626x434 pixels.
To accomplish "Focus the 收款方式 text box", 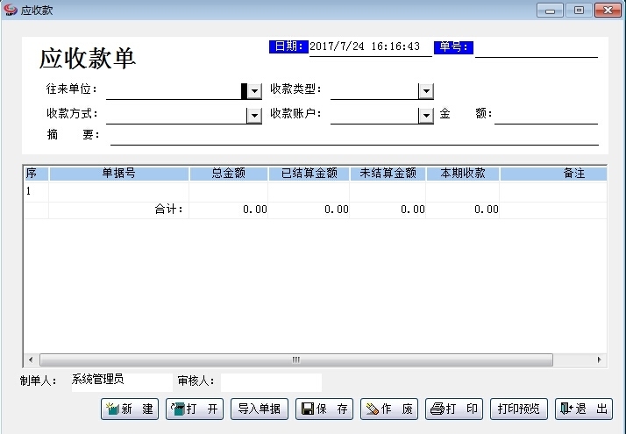I will point(176,116).
